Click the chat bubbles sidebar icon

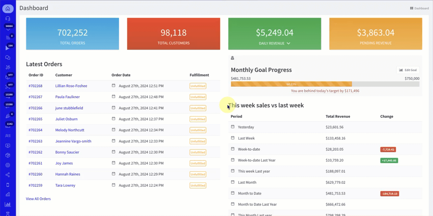pos(8,57)
